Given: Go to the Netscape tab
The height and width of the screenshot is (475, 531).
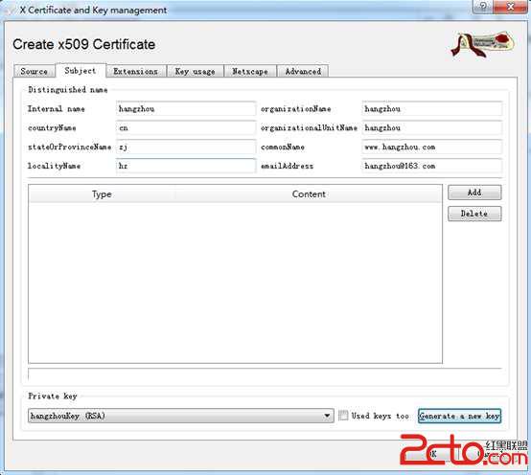Looking at the screenshot, I should [250, 72].
